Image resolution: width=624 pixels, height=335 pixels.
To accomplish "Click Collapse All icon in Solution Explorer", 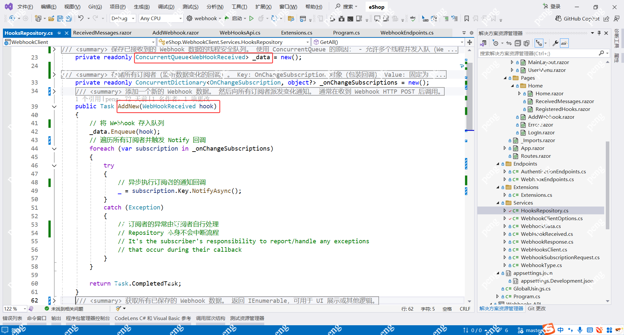I will pyautogui.click(x=518, y=43).
